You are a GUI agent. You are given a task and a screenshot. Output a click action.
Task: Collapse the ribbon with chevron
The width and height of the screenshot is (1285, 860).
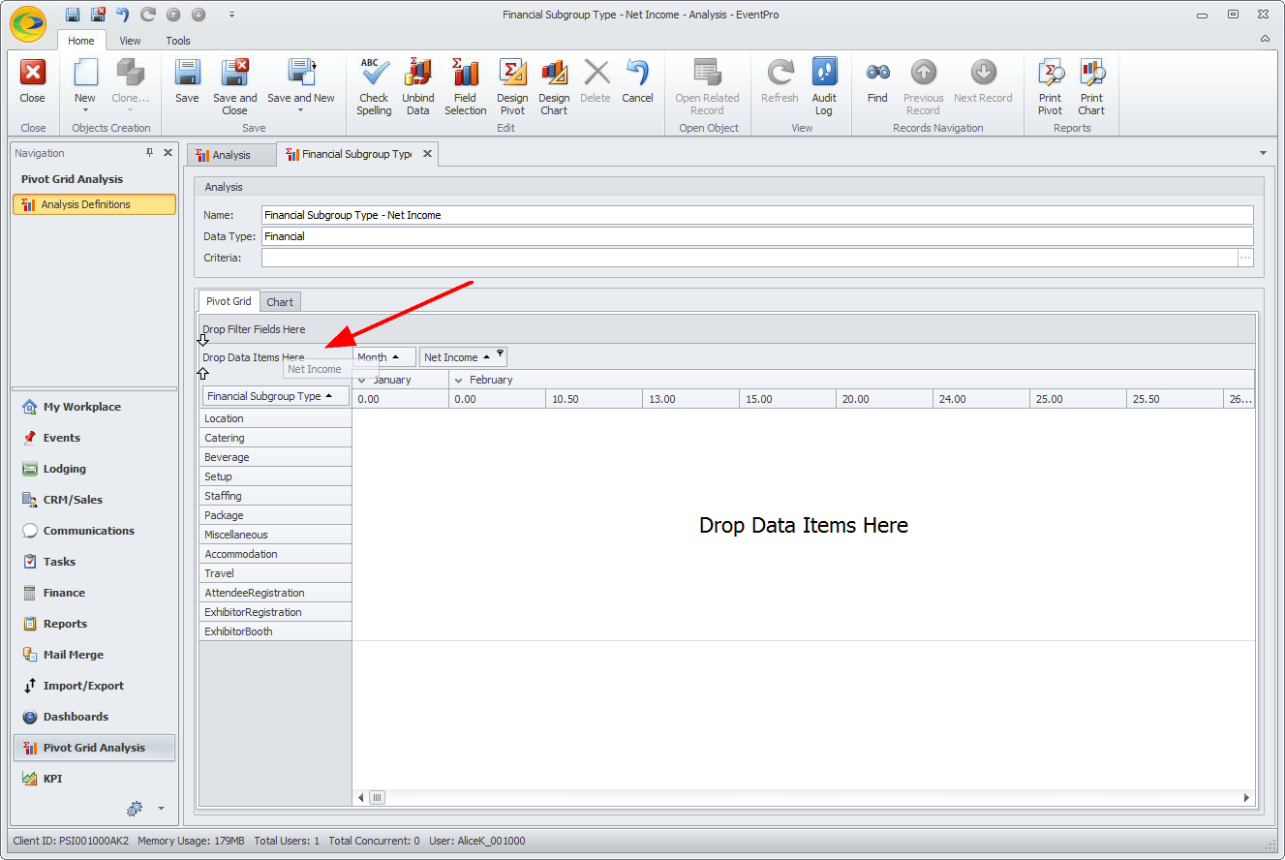click(x=1265, y=40)
